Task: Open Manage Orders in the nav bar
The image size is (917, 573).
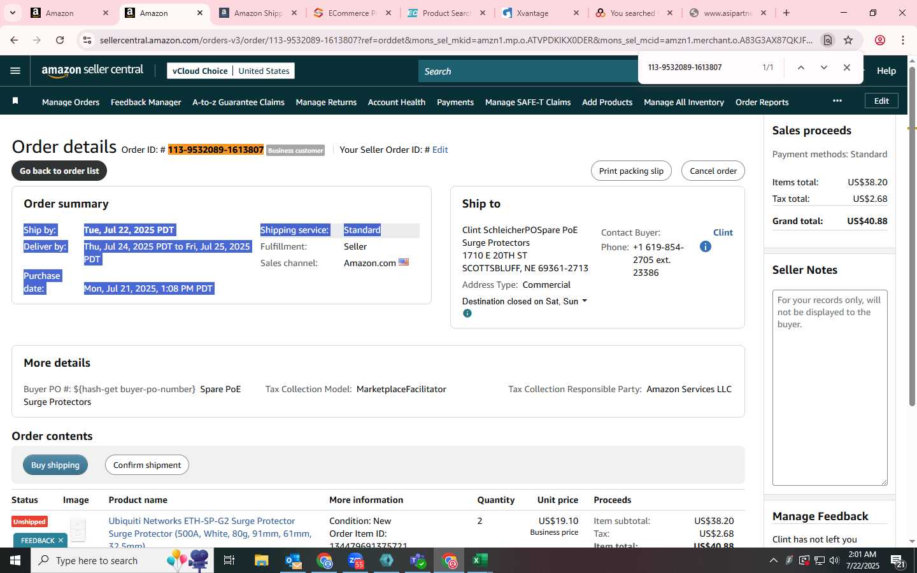Action: click(x=71, y=102)
